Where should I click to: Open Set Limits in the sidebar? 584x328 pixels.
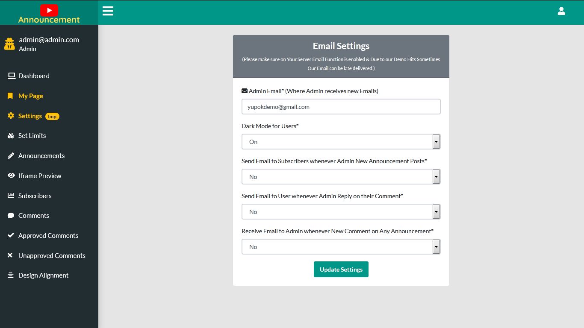click(x=32, y=136)
